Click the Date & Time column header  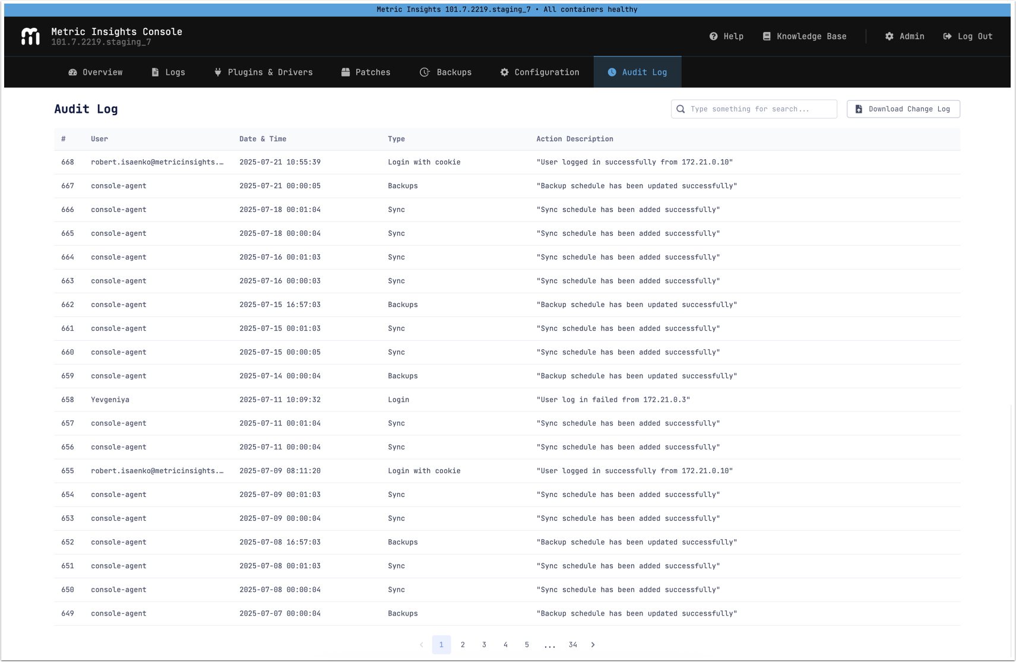(x=262, y=139)
